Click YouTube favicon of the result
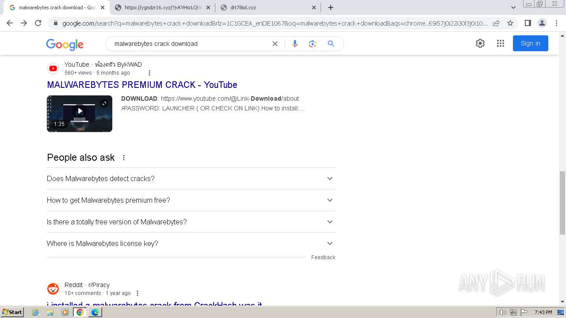566x318 pixels. (53, 68)
